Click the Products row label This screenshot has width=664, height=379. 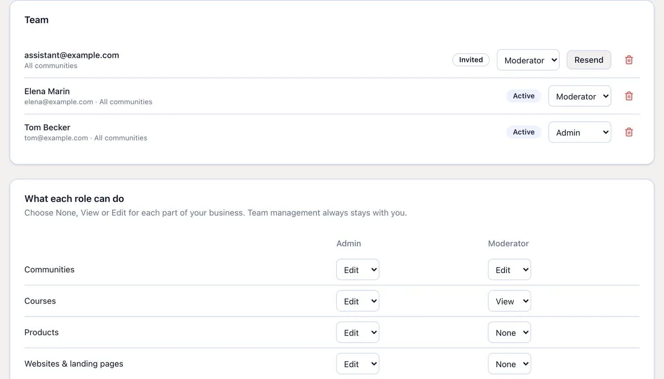tap(42, 333)
